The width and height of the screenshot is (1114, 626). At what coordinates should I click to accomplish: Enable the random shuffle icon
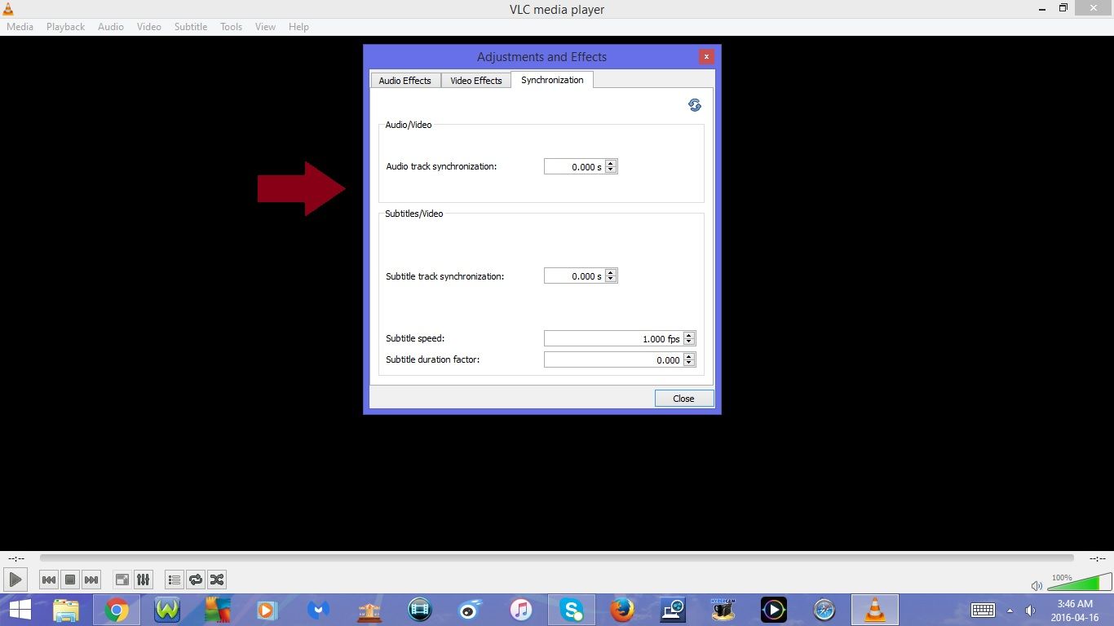(x=217, y=580)
